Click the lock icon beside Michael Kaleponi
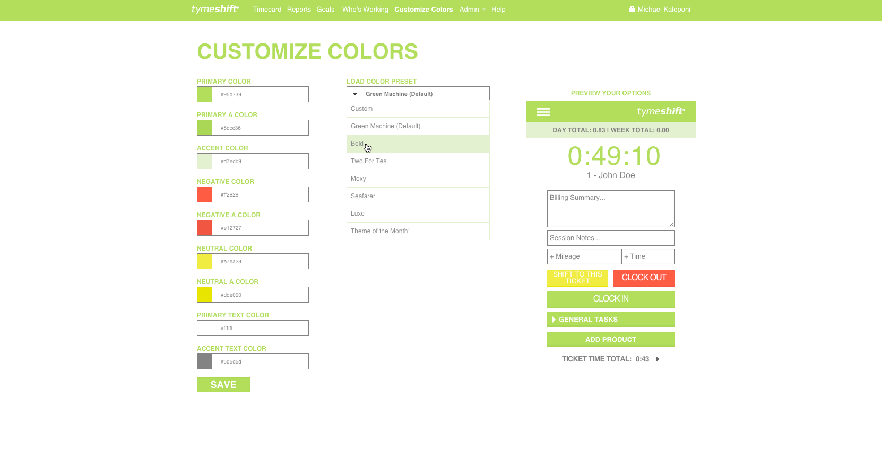Viewport: 882px width, 461px height. point(632,9)
